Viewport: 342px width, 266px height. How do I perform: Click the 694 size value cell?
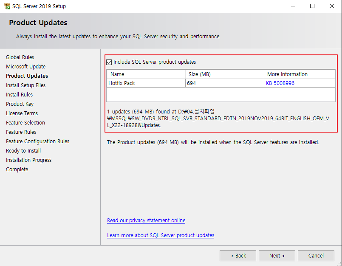coord(225,83)
